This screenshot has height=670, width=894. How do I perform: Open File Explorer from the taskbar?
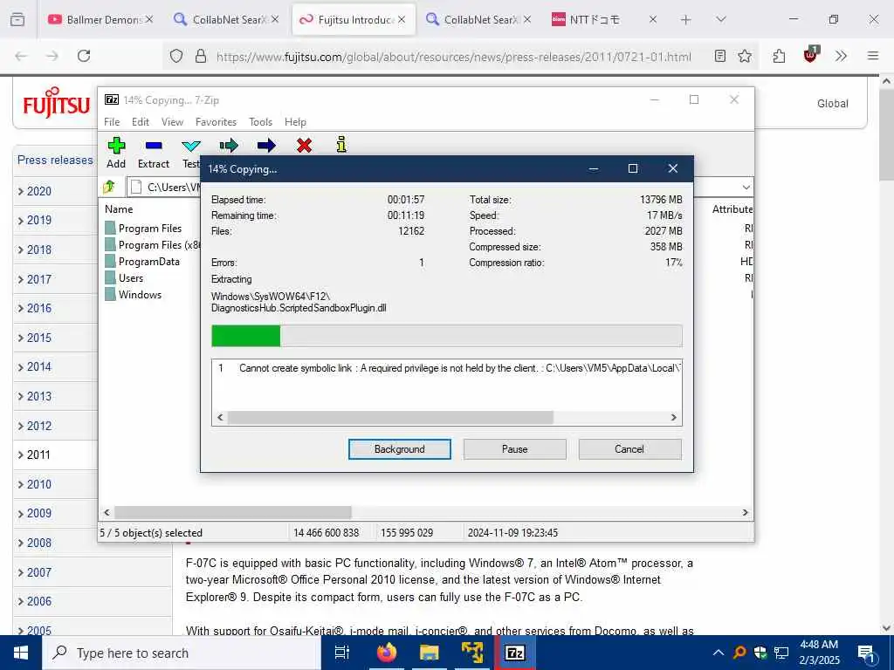[x=430, y=653]
